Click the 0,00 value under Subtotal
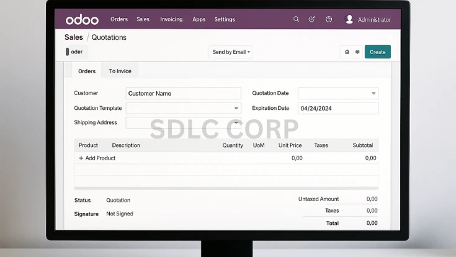Screen dimensions: 456x257 (370, 158)
